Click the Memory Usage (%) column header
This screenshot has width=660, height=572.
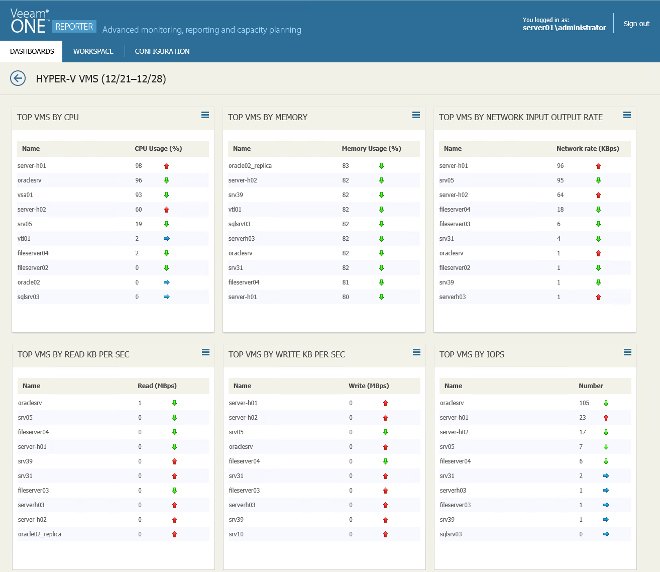pos(371,149)
